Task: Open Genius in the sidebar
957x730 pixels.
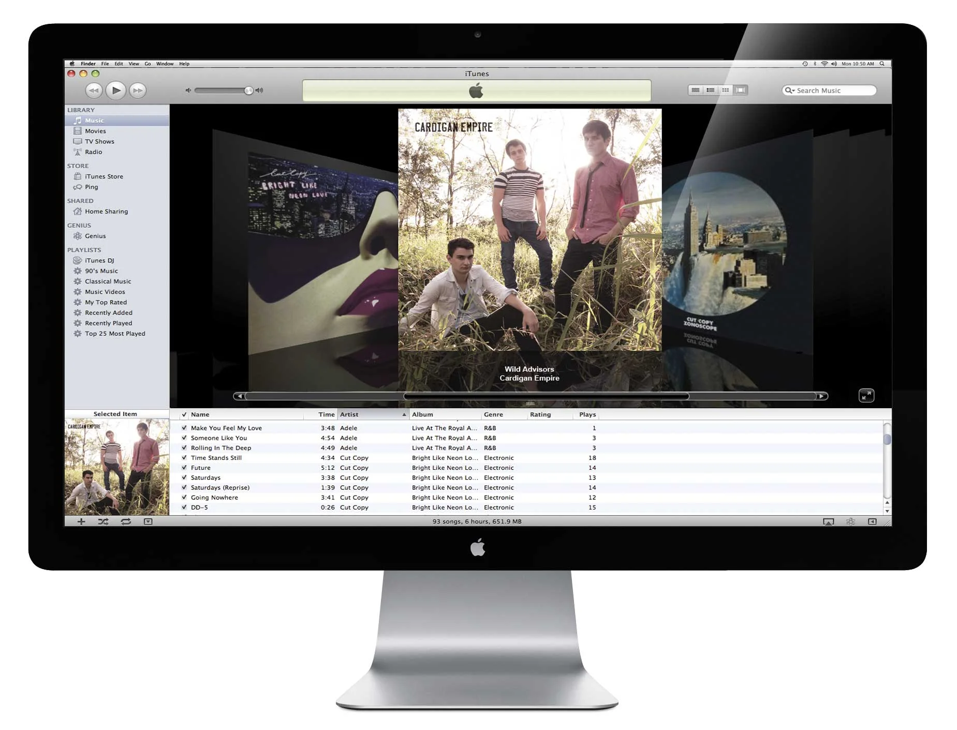Action: [x=117, y=236]
